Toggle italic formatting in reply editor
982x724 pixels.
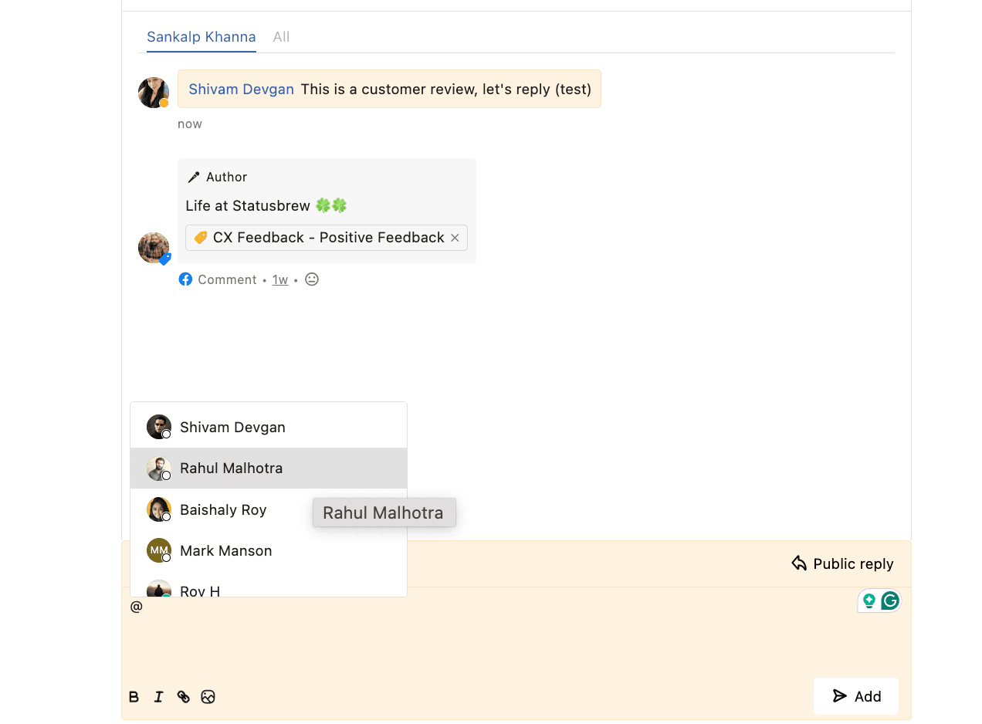[x=158, y=697]
